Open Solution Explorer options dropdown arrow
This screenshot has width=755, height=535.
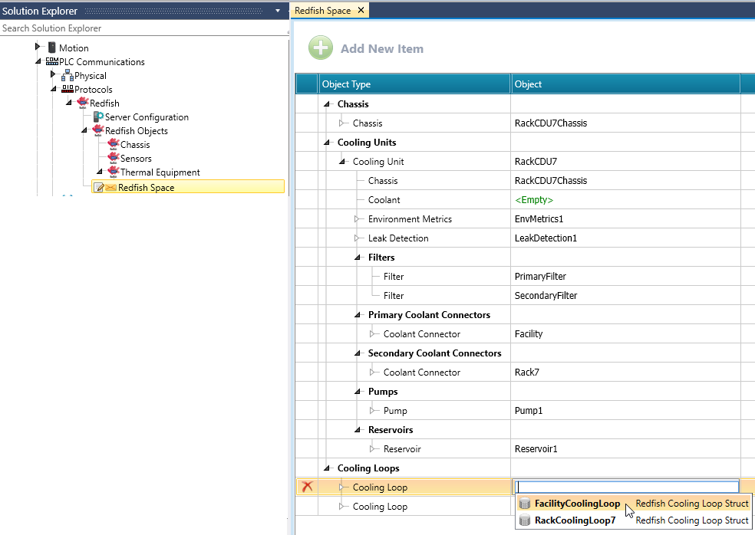[x=277, y=11]
